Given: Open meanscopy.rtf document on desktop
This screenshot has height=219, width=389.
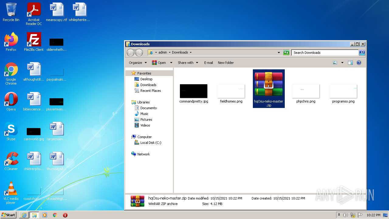Looking at the screenshot, I should (x=57, y=12).
